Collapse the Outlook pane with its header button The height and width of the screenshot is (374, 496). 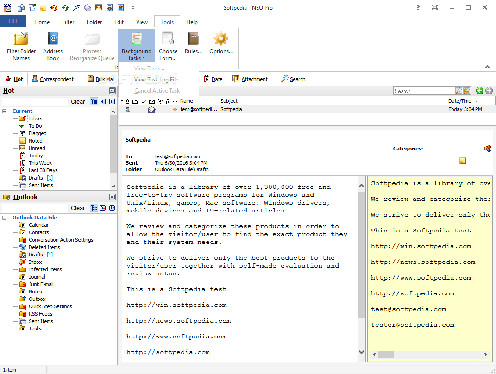coord(112,197)
